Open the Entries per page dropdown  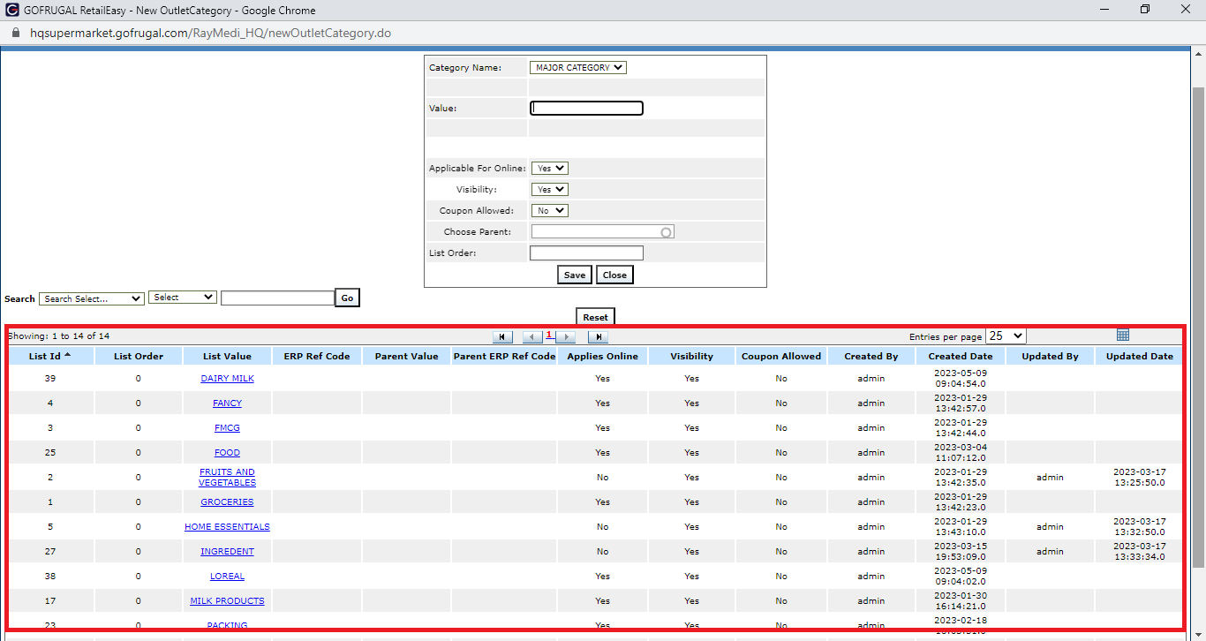click(1006, 336)
